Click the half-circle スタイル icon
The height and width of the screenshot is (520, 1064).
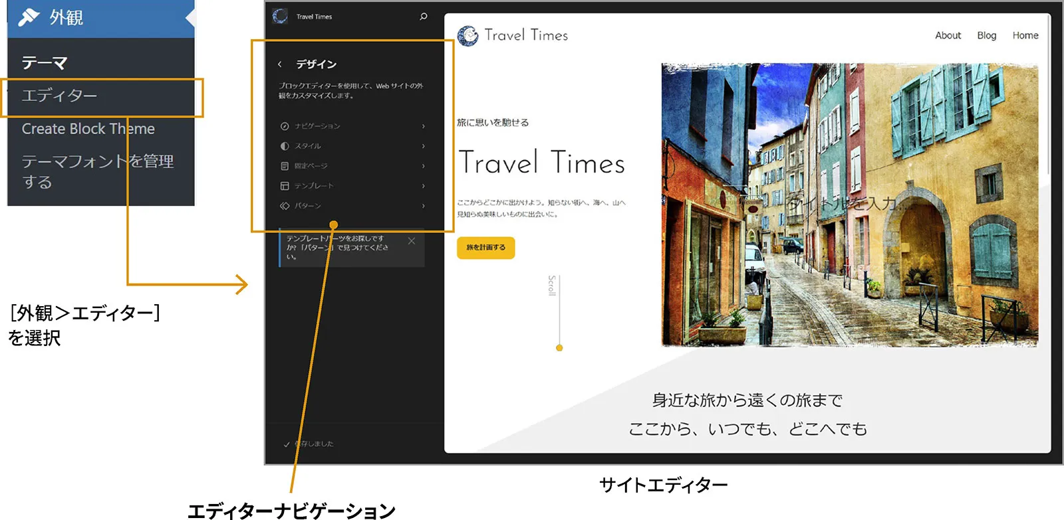point(285,146)
